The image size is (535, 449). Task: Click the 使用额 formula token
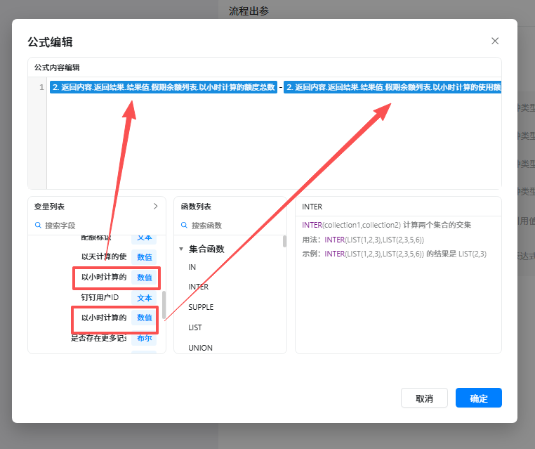click(x=392, y=87)
